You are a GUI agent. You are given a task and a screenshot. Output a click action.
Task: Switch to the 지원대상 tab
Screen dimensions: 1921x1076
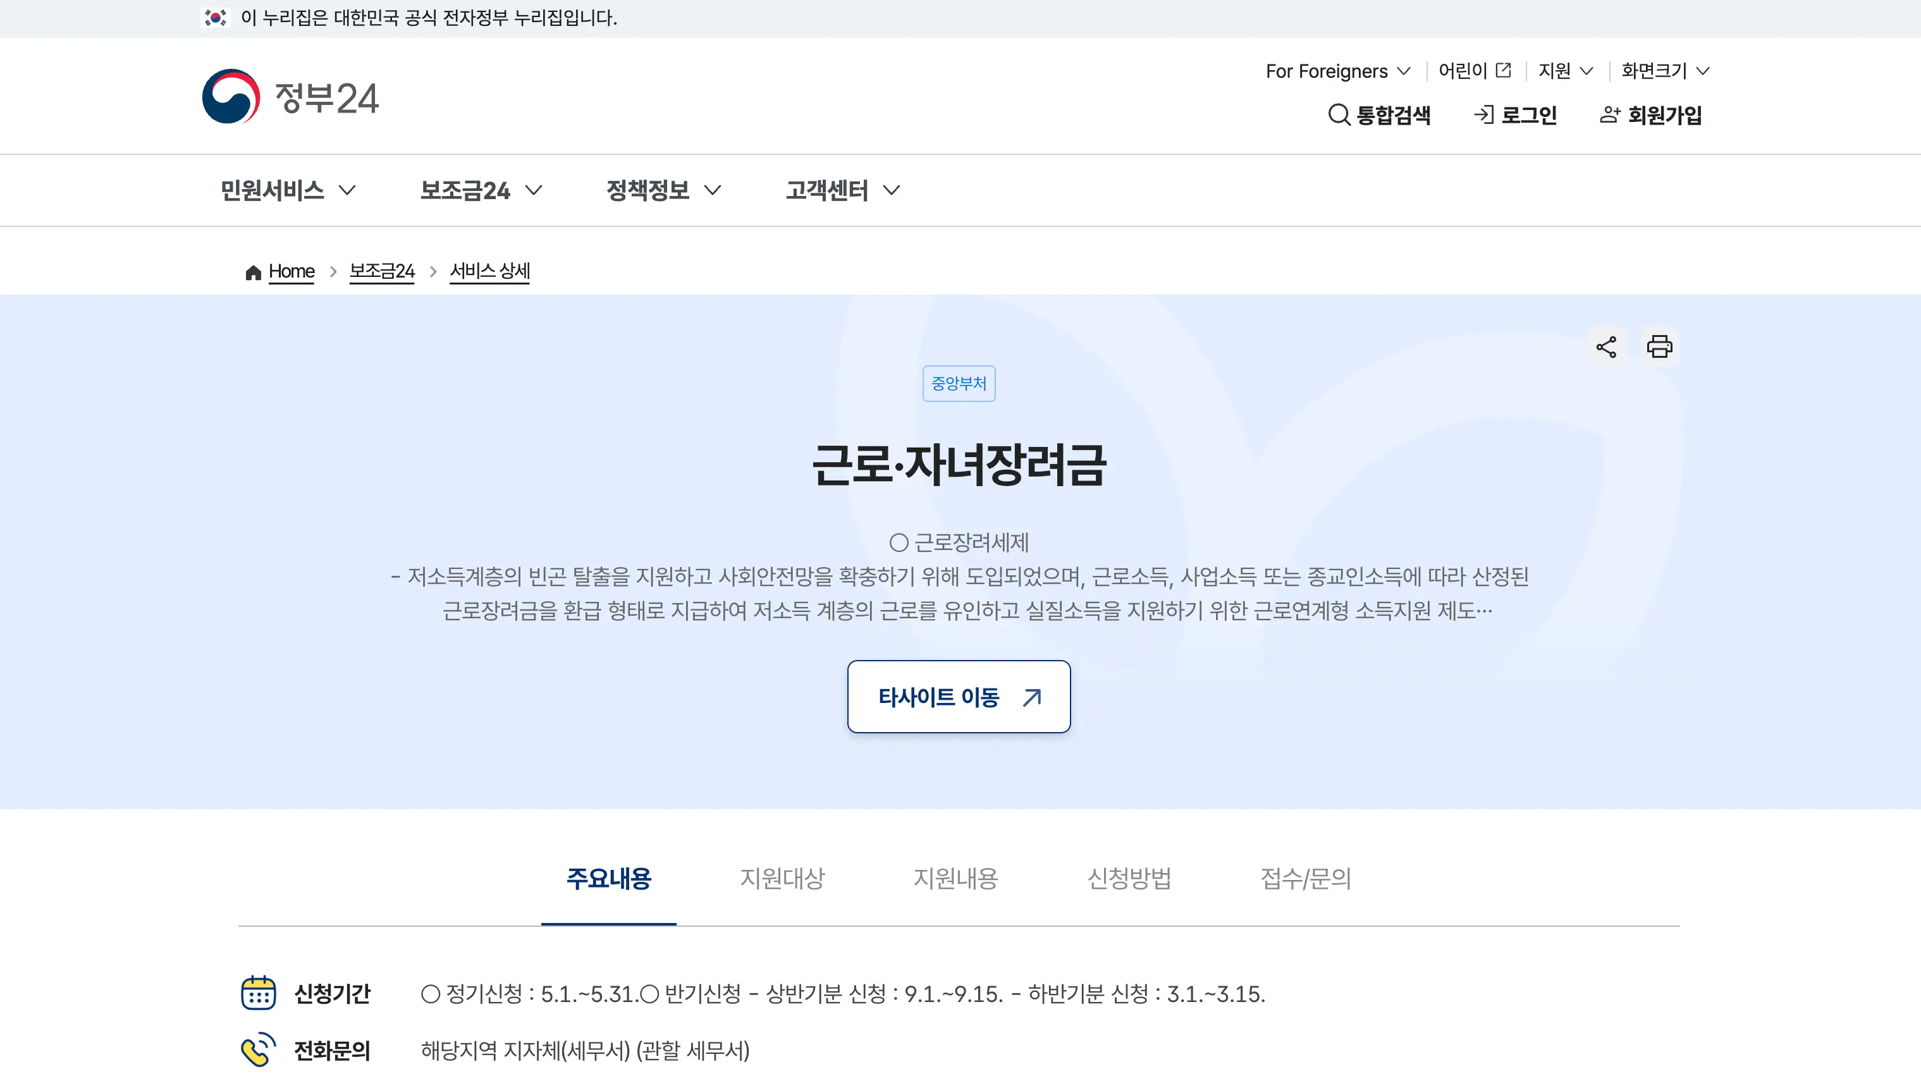coord(782,878)
